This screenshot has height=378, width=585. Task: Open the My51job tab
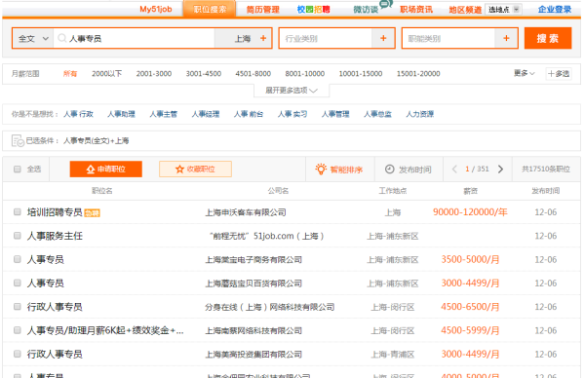pos(156,9)
